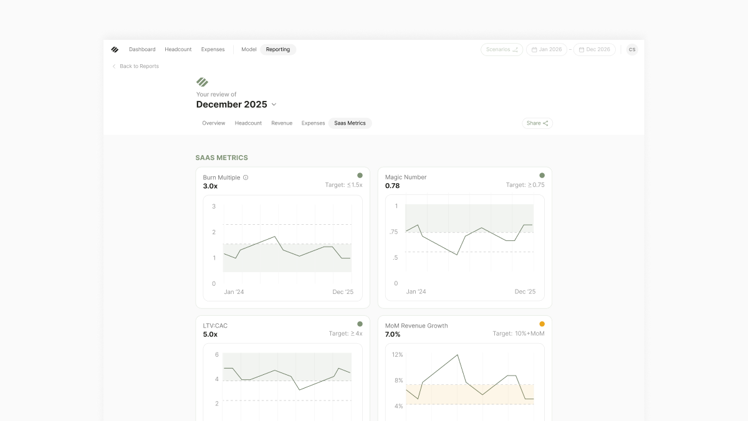Open Expenses in the top navigation
The width and height of the screenshot is (748, 421).
coord(213,49)
